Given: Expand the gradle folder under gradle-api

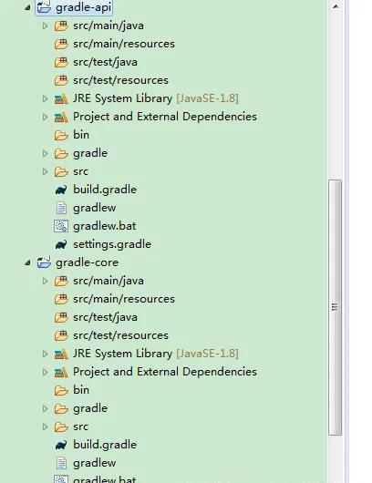Looking at the screenshot, I should point(45,153).
